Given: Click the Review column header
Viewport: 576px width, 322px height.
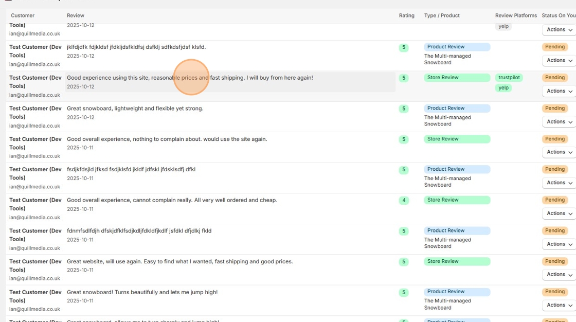Looking at the screenshot, I should (x=75, y=15).
